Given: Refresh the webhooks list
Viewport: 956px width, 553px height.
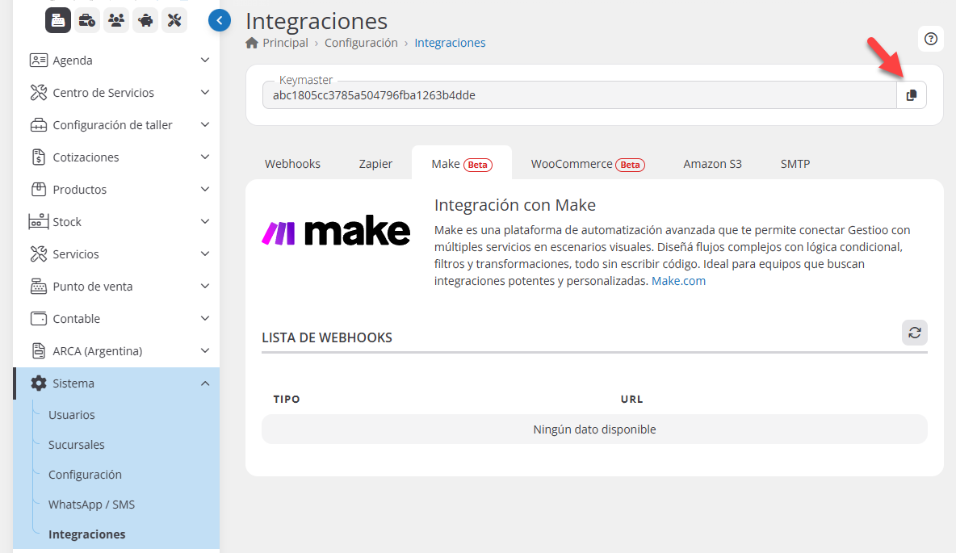Looking at the screenshot, I should (x=914, y=333).
